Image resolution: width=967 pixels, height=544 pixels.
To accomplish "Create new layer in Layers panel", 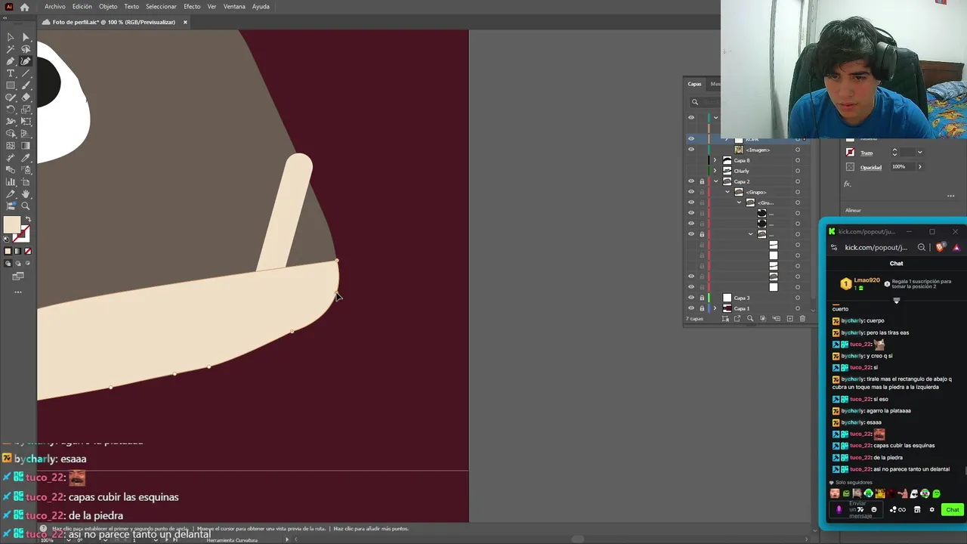I will pyautogui.click(x=790, y=318).
